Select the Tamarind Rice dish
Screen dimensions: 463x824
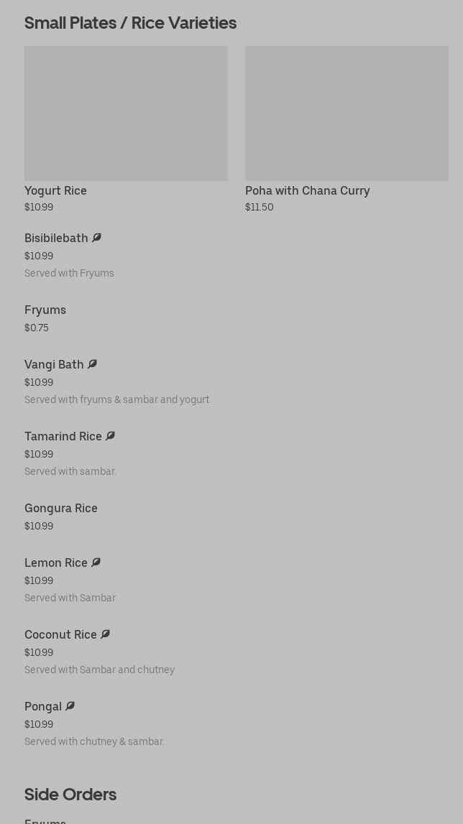[x=63, y=436]
